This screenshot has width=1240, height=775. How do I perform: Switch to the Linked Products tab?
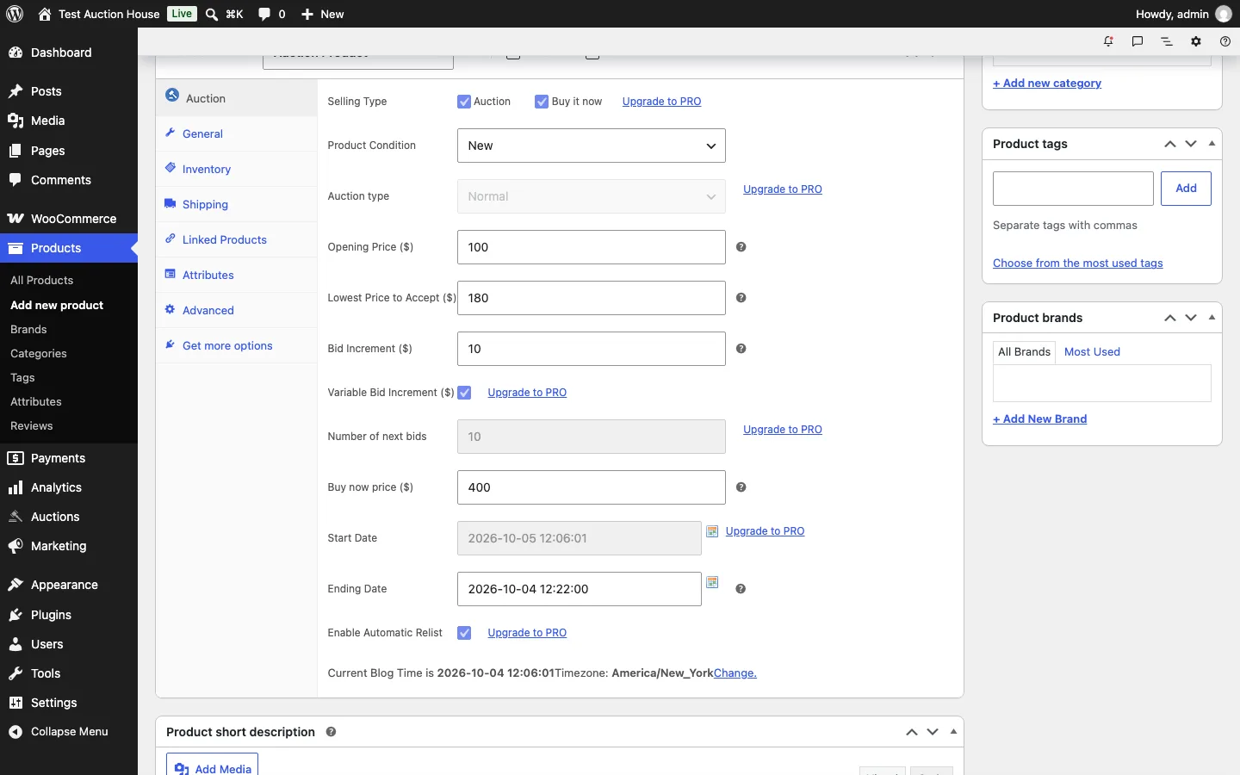(x=236, y=239)
